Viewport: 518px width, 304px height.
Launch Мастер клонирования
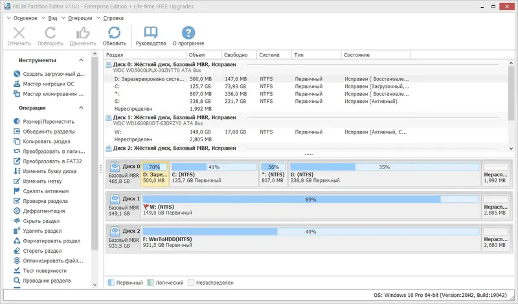49,94
